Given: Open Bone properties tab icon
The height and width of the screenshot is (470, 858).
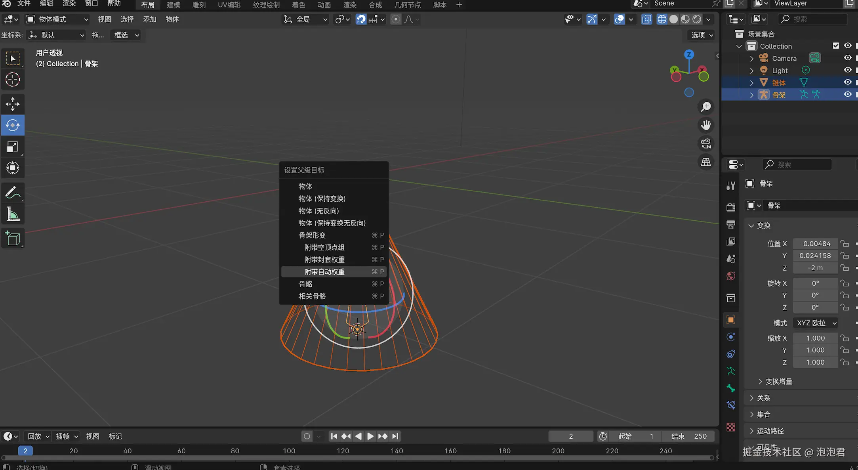Looking at the screenshot, I should [731, 388].
